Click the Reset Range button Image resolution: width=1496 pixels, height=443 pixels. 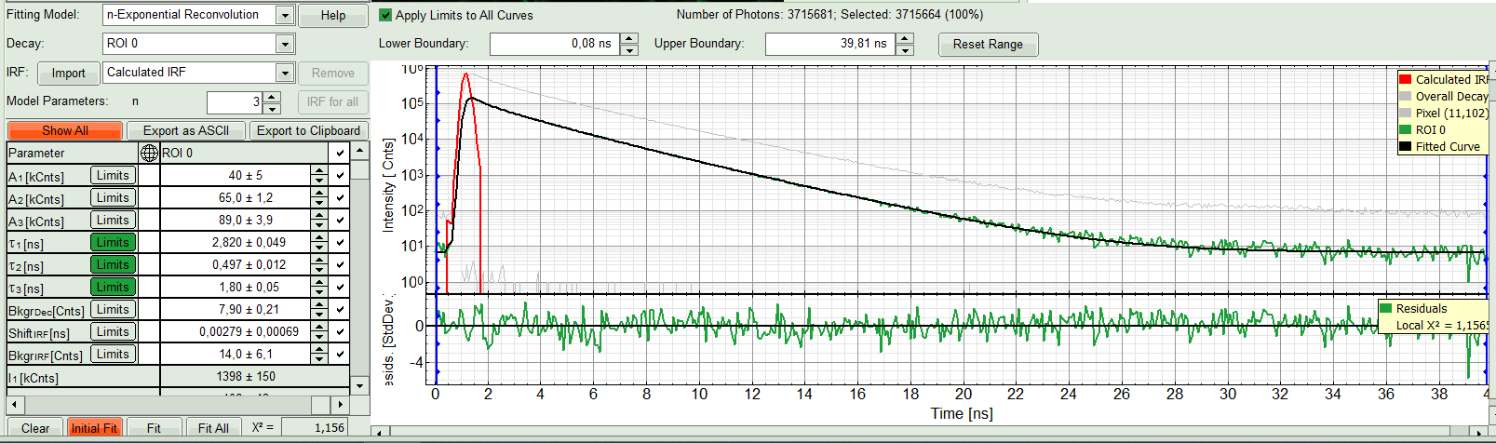(x=987, y=44)
